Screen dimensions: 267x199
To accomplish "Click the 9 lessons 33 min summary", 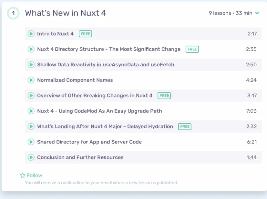I will pos(231,13).
